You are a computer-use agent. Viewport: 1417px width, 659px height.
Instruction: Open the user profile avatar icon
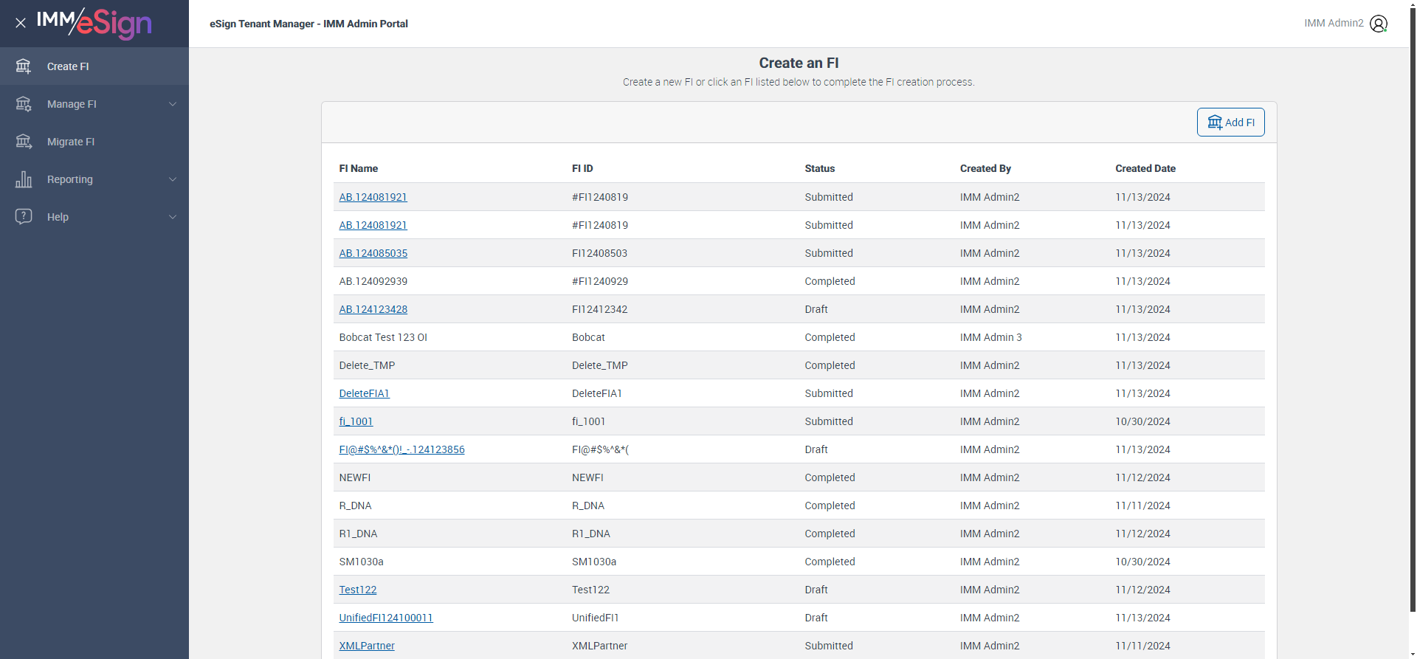[1378, 24]
